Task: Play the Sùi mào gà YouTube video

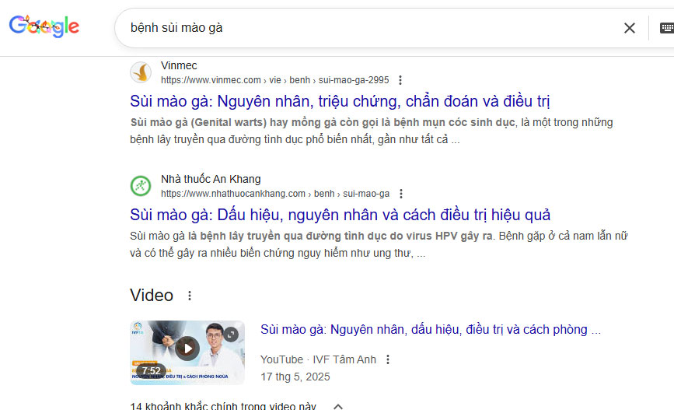Action: click(187, 348)
